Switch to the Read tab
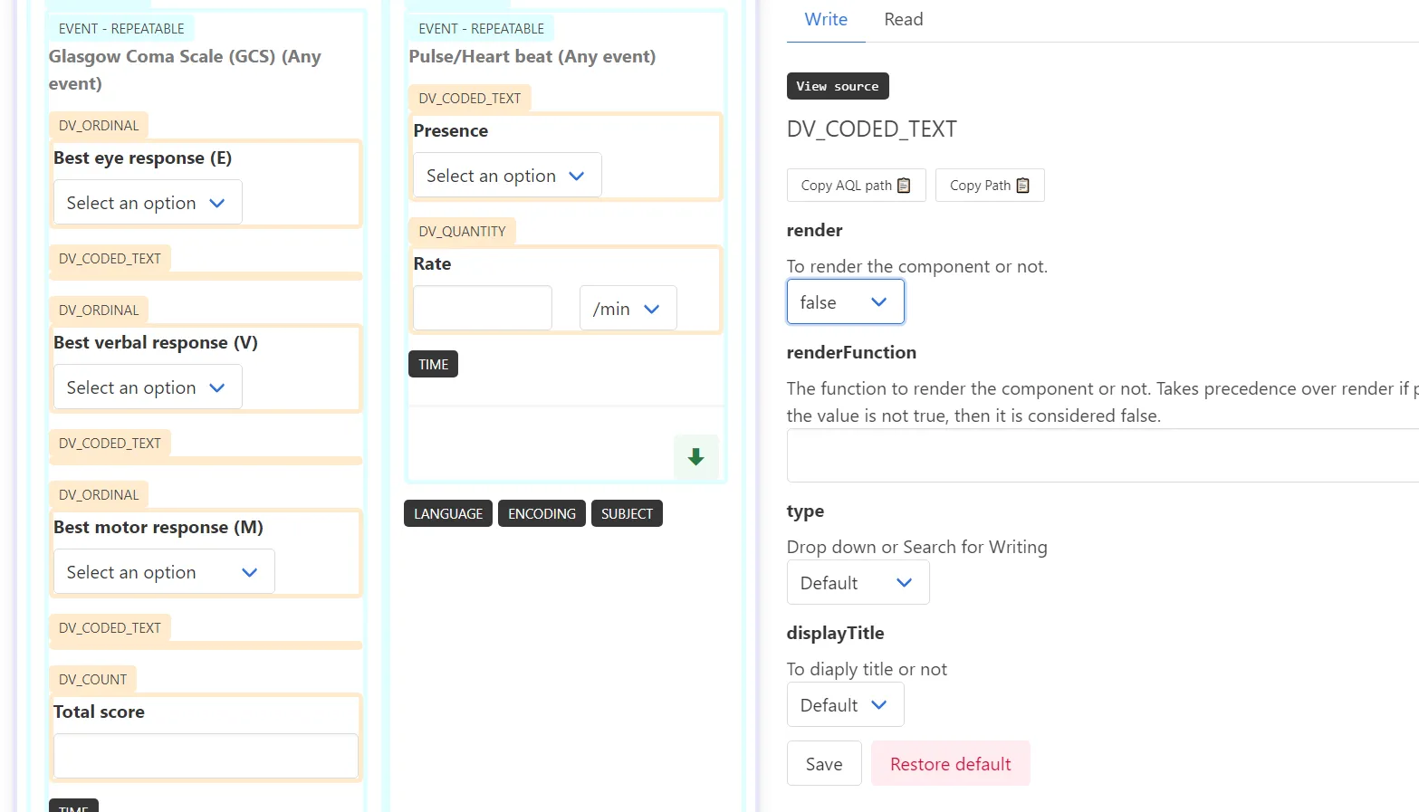1419x812 pixels. click(903, 20)
